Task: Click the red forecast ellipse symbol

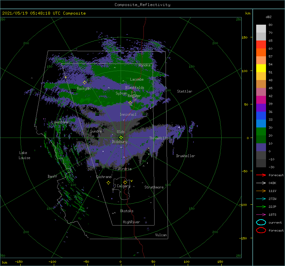Action: click(261, 230)
